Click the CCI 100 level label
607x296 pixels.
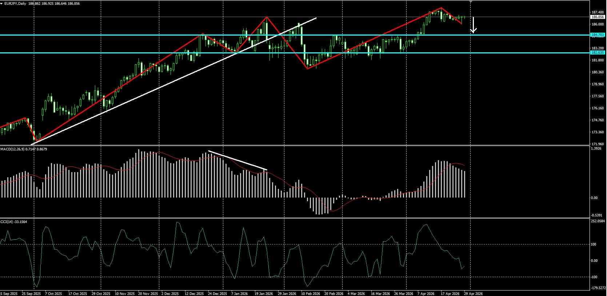click(x=594, y=244)
